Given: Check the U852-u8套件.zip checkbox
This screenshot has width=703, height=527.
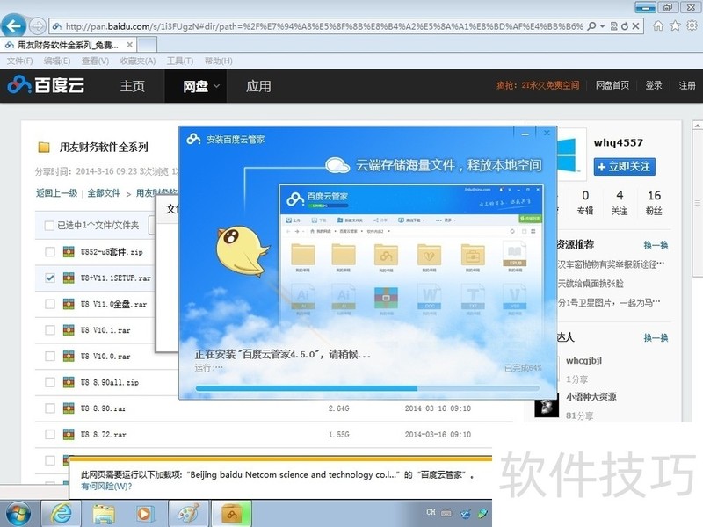Looking at the screenshot, I should pos(50,253).
